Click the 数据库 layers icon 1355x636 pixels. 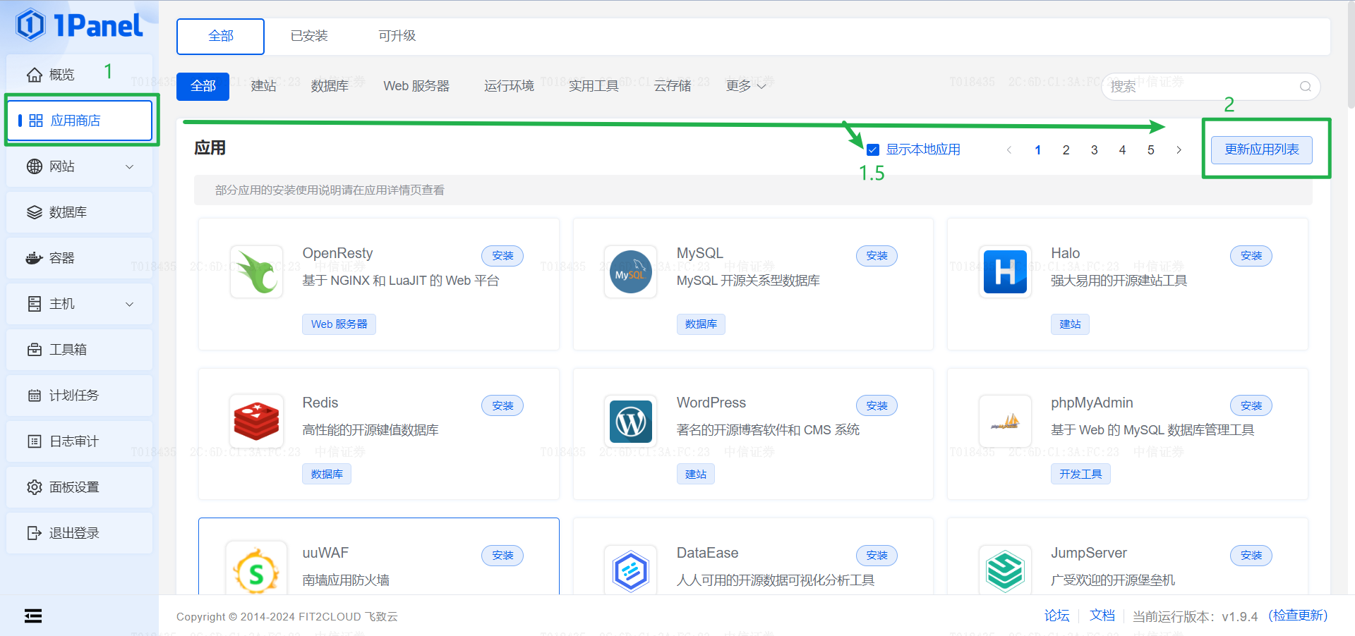(35, 212)
